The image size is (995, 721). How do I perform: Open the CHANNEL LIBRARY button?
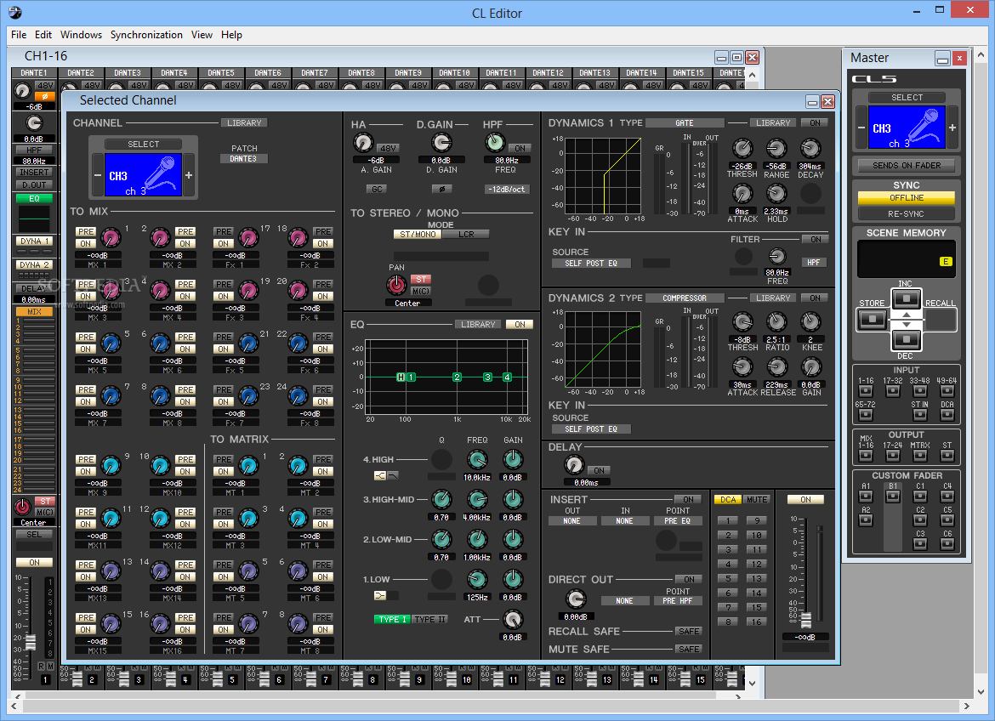[244, 123]
